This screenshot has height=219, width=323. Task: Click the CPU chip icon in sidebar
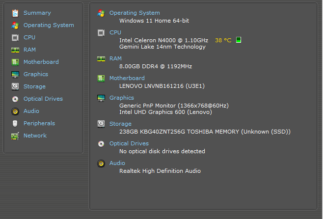[15, 38]
